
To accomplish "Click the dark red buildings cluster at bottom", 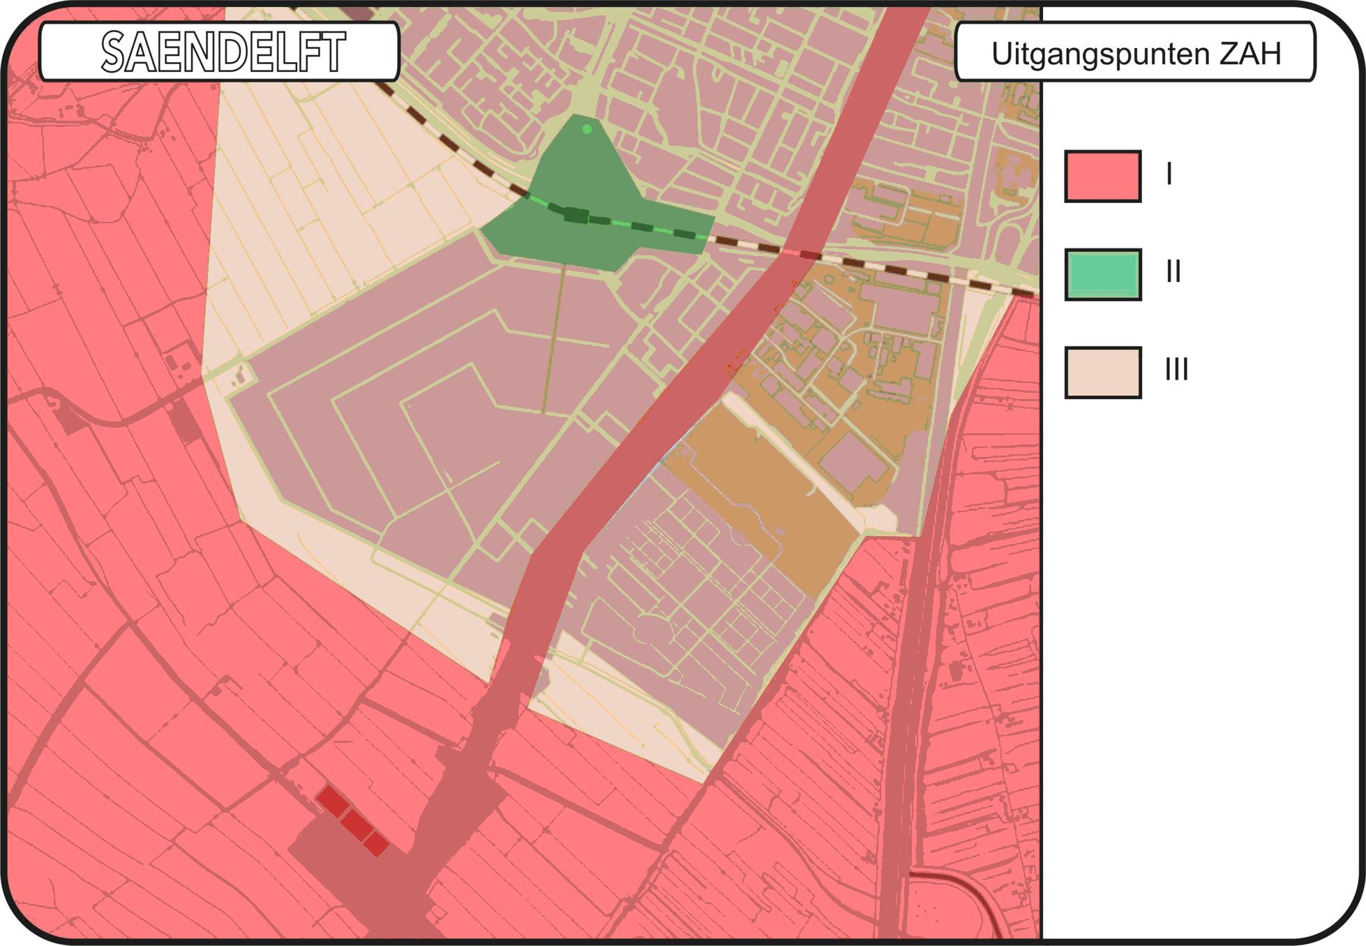I will (x=352, y=821).
